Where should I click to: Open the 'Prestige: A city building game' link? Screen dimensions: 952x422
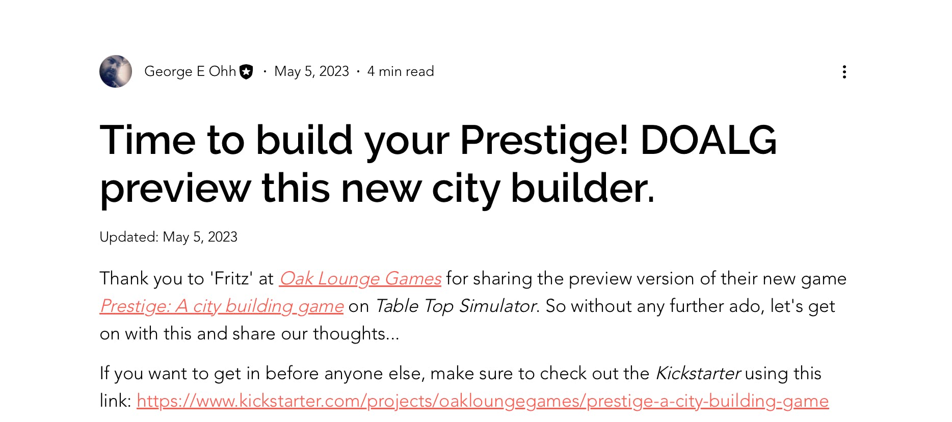[x=222, y=306]
